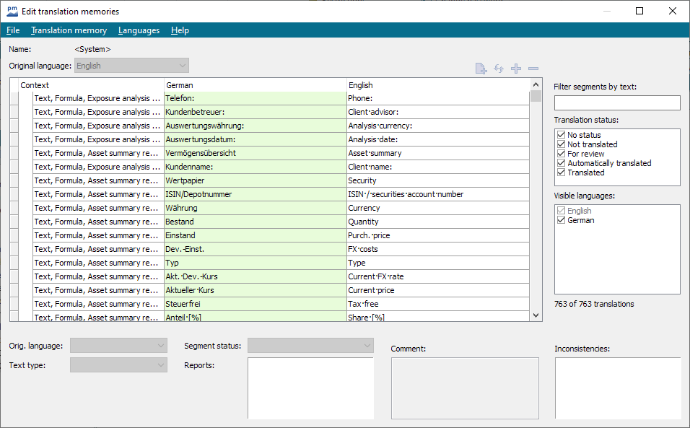Toggle the For review status checkbox
The width and height of the screenshot is (690, 428).
[x=562, y=154]
